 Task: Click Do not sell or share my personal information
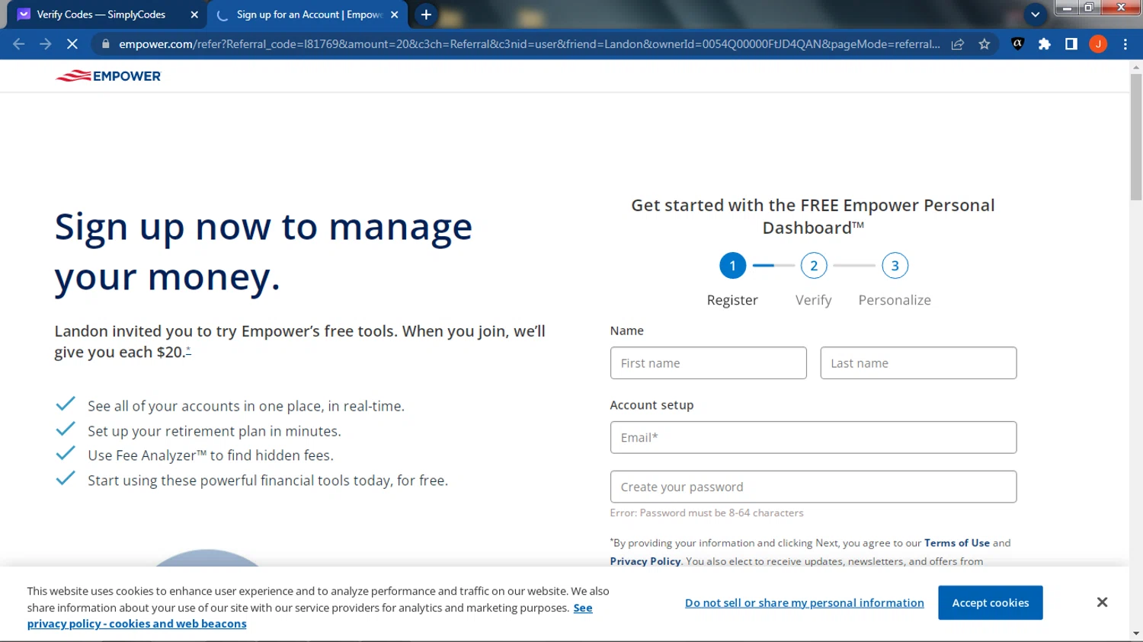coord(805,602)
